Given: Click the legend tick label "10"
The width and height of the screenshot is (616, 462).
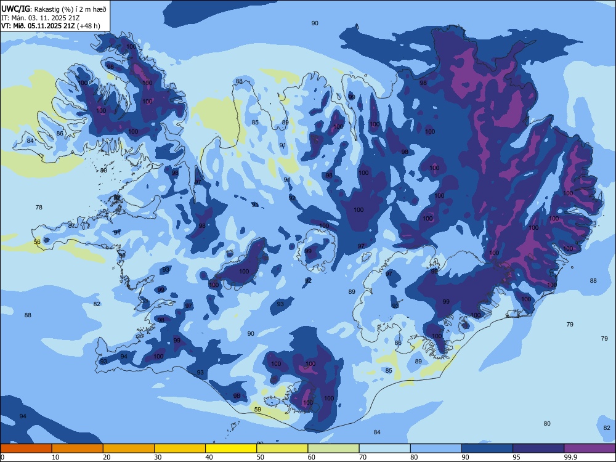Looking at the screenshot, I should [55, 457].
